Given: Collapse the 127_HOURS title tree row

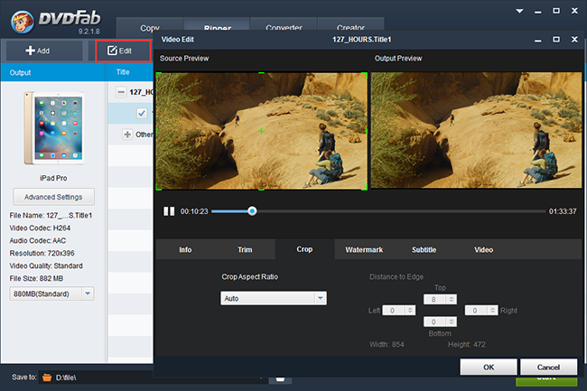Looking at the screenshot, I should tap(121, 92).
